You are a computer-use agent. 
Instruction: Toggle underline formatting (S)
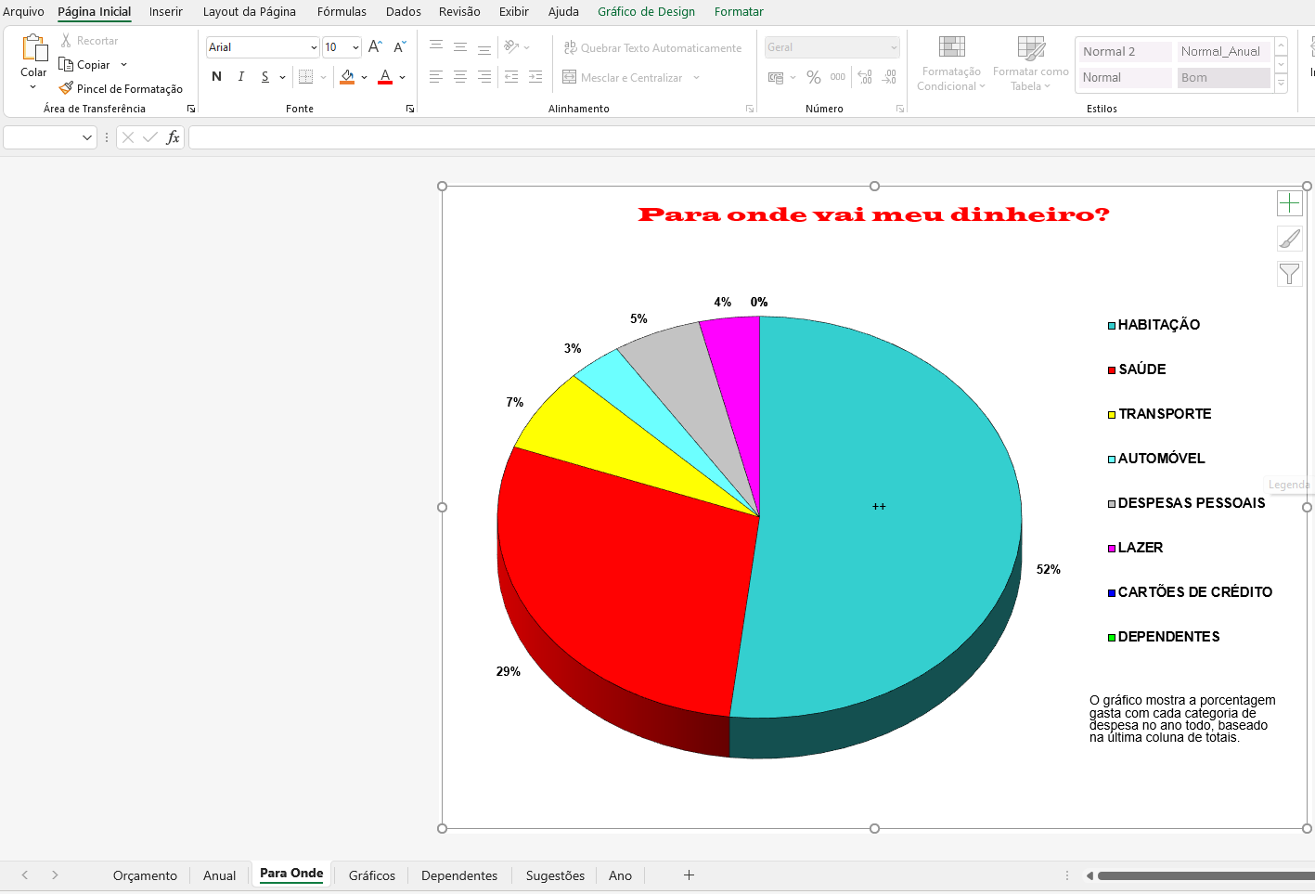tap(265, 77)
